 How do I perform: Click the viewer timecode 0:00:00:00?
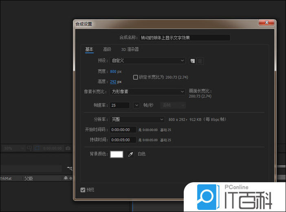pyautogui.click(x=52, y=148)
